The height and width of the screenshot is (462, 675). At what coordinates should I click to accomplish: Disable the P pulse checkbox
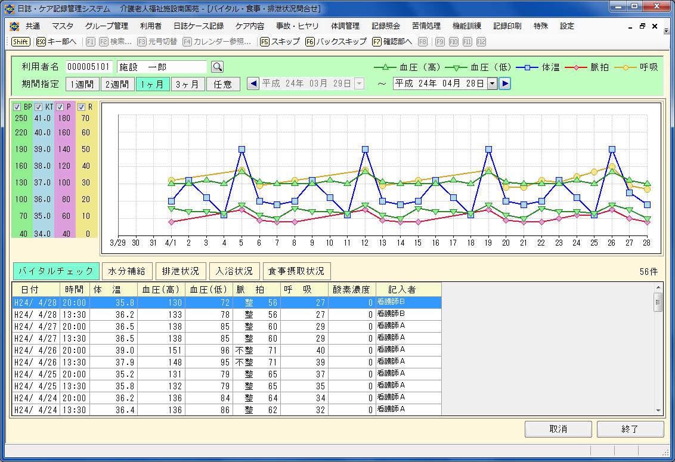pyautogui.click(x=60, y=107)
